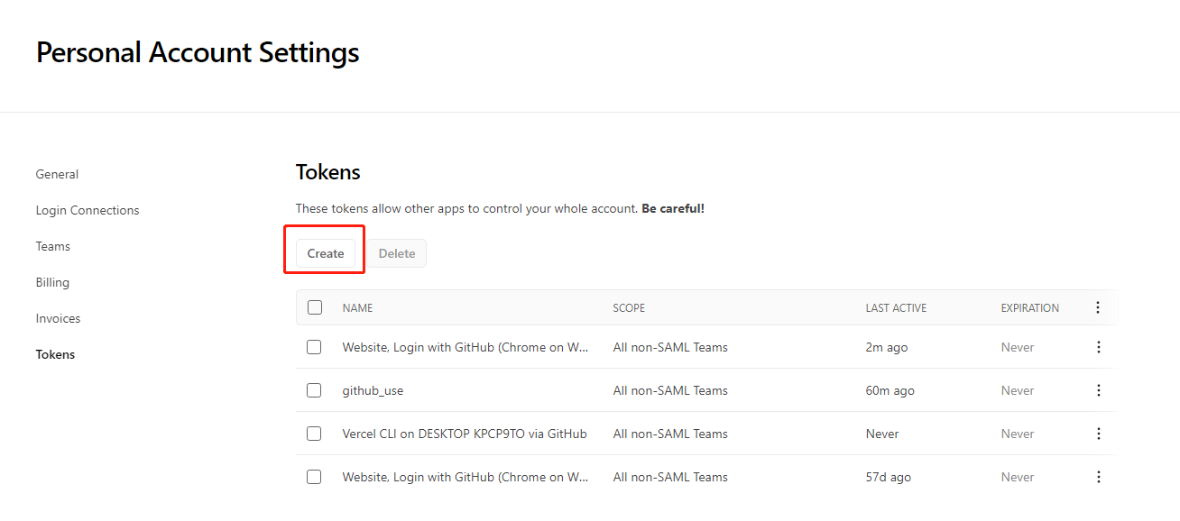Click the LAST ACTIVE column header

[x=896, y=307]
